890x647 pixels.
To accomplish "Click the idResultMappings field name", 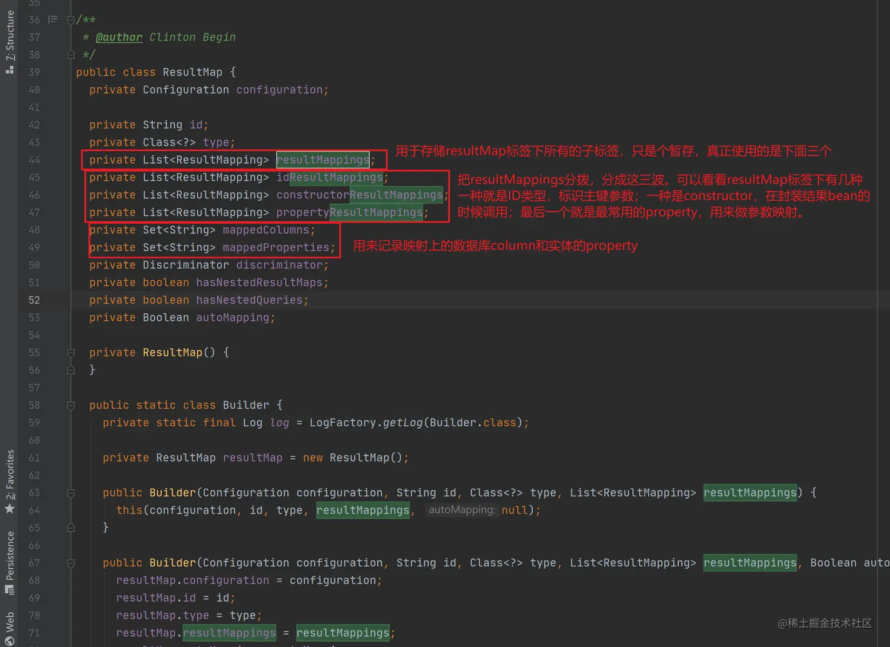I will click(330, 177).
